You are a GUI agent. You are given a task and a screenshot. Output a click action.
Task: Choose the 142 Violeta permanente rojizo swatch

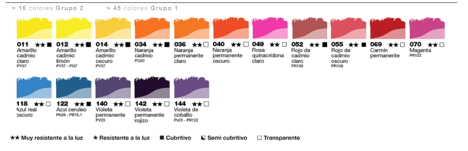click(x=152, y=87)
